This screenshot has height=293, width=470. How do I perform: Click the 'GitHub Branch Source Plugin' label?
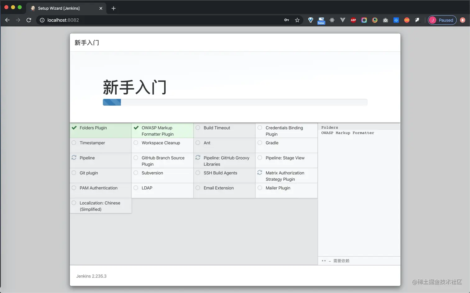pyautogui.click(x=163, y=161)
